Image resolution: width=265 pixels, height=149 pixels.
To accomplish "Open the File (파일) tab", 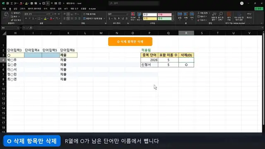I will tap(4, 9).
